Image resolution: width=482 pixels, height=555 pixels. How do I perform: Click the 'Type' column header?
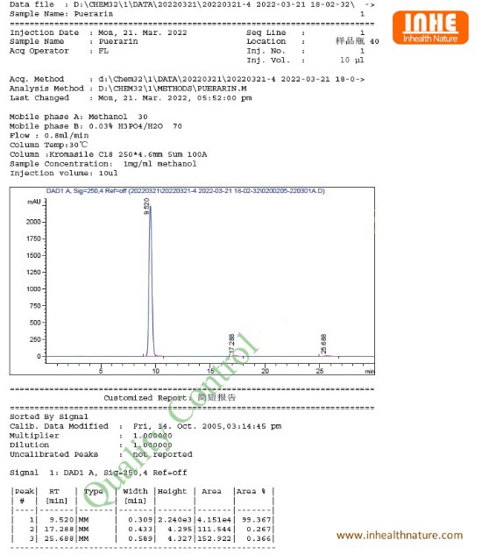tap(94, 491)
